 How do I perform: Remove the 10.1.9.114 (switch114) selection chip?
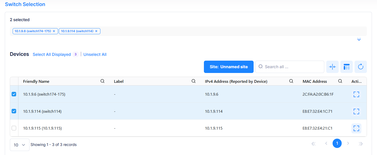point(96,31)
